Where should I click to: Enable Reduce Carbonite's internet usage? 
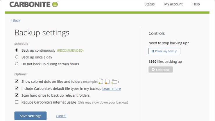(17, 102)
